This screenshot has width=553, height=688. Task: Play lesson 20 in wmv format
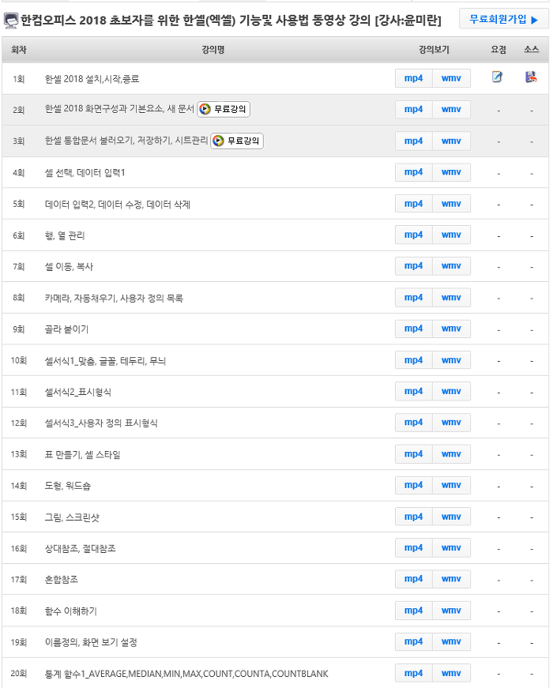click(451, 673)
